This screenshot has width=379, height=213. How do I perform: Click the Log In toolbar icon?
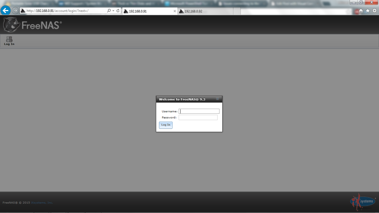tap(9, 41)
